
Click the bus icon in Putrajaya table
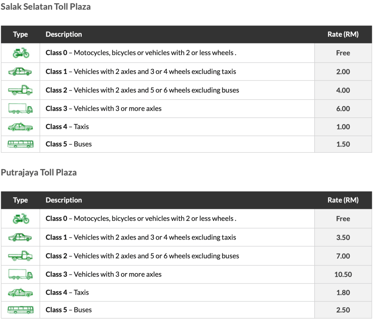tap(20, 310)
